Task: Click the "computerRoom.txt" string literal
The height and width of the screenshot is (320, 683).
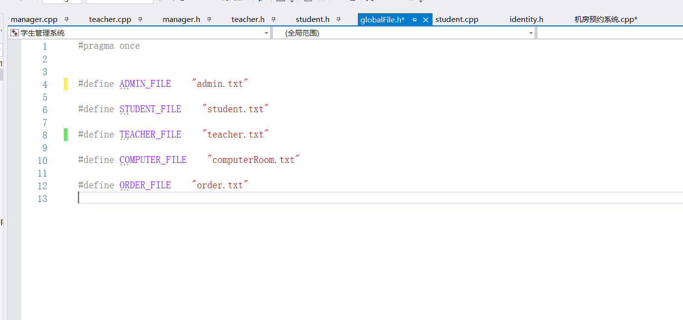Action: tap(253, 160)
